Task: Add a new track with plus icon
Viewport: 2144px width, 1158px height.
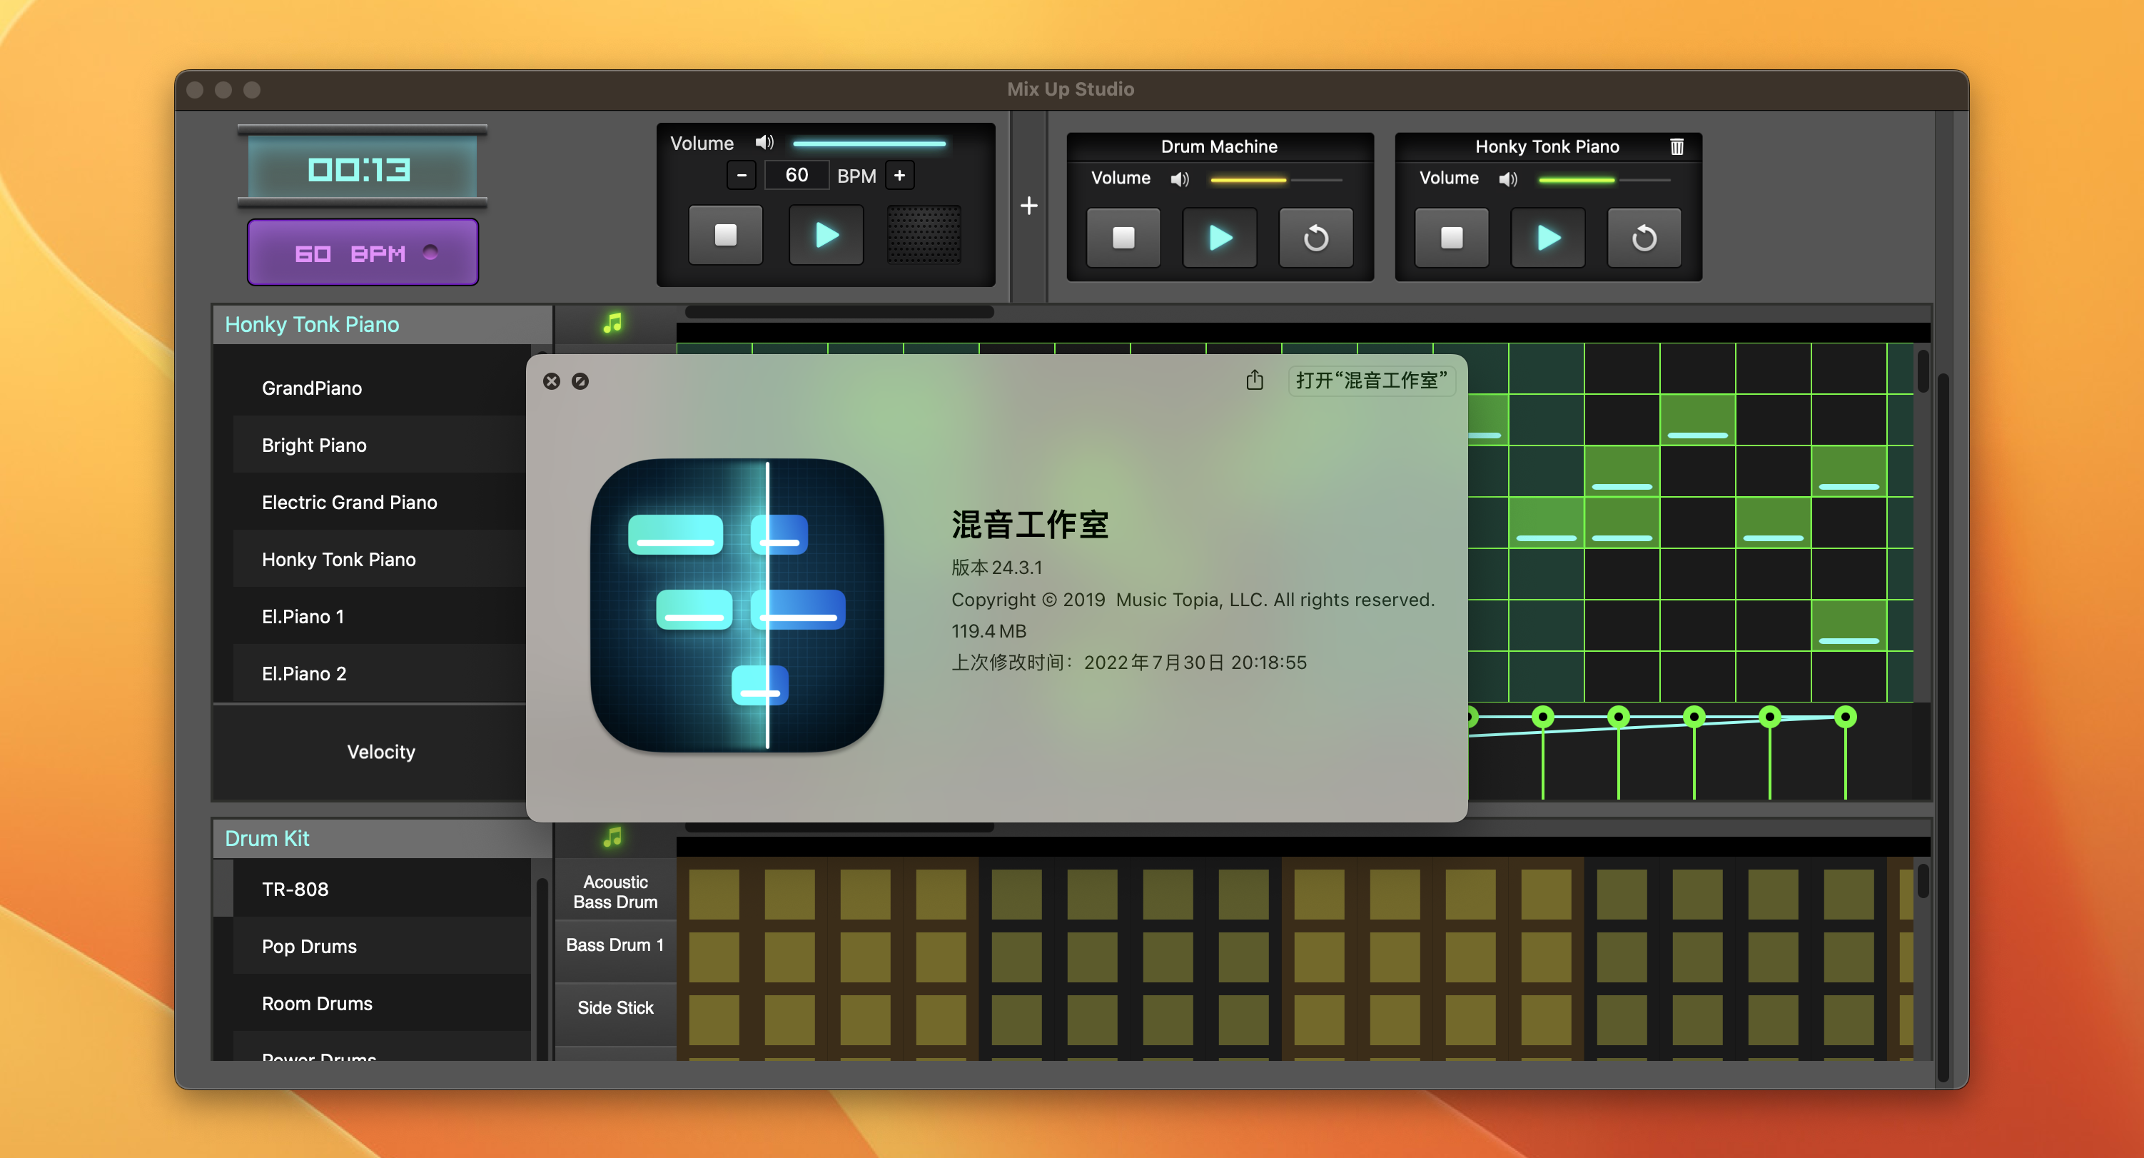Action: tap(1028, 206)
